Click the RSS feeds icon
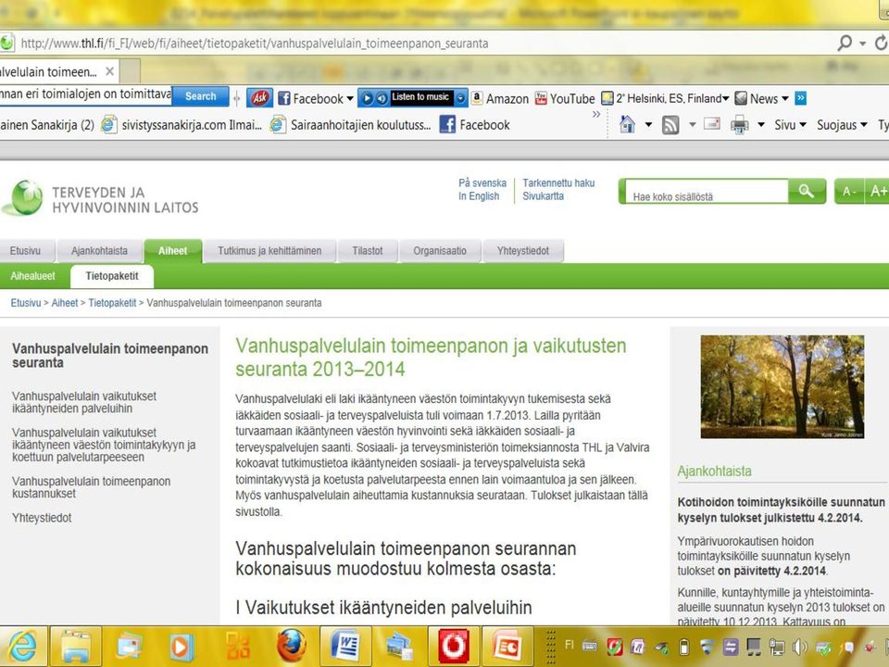The height and width of the screenshot is (667, 889). click(670, 125)
